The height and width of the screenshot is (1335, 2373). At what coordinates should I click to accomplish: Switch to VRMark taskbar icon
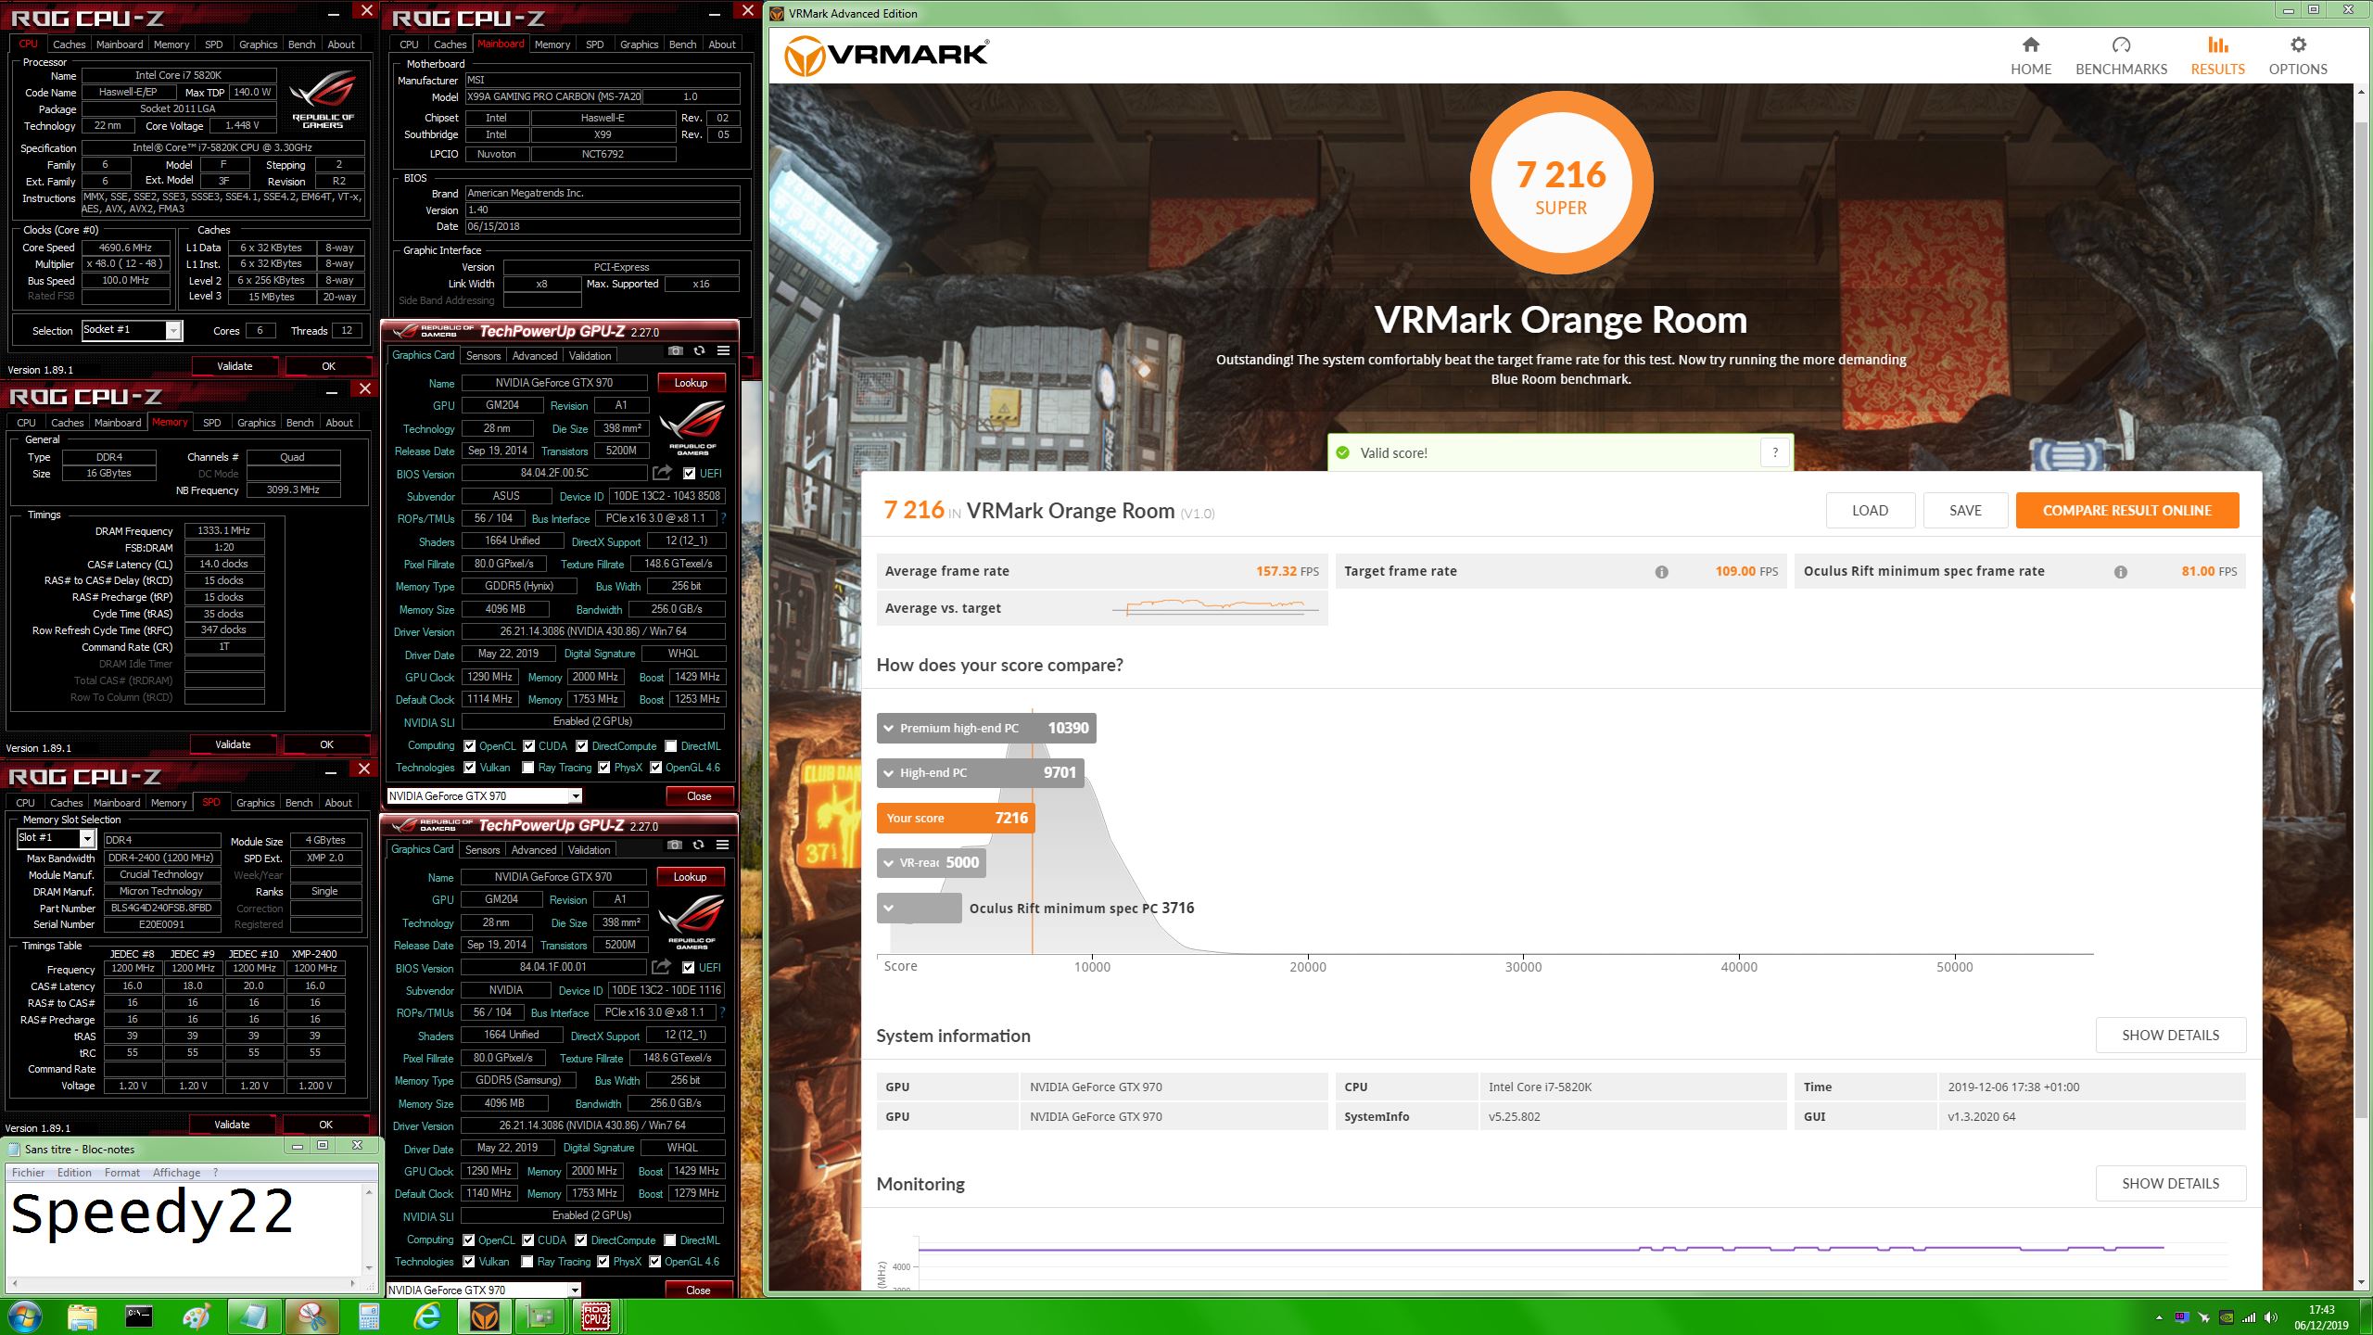(x=484, y=1317)
